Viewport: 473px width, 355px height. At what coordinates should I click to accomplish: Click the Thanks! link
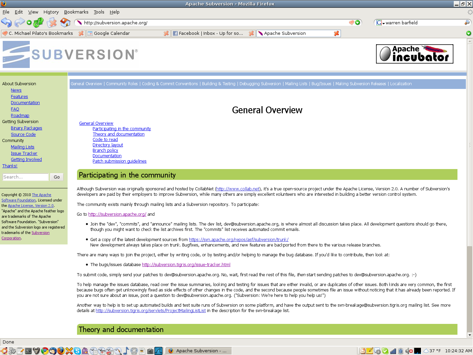pyautogui.click(x=10, y=166)
